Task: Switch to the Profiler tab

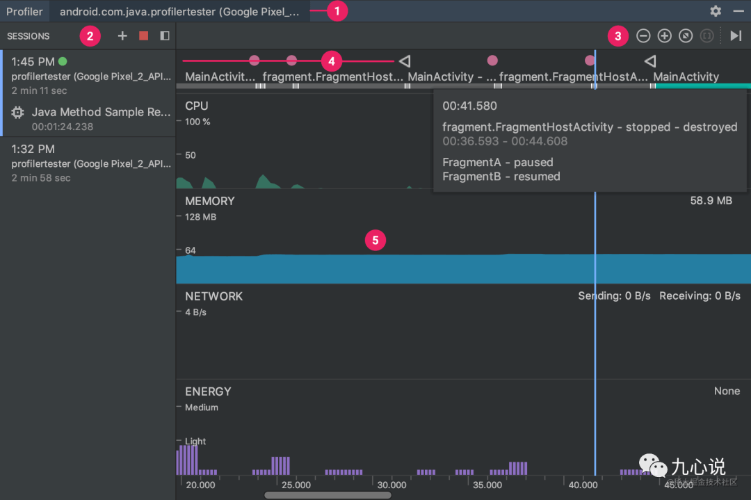Action: coord(24,12)
